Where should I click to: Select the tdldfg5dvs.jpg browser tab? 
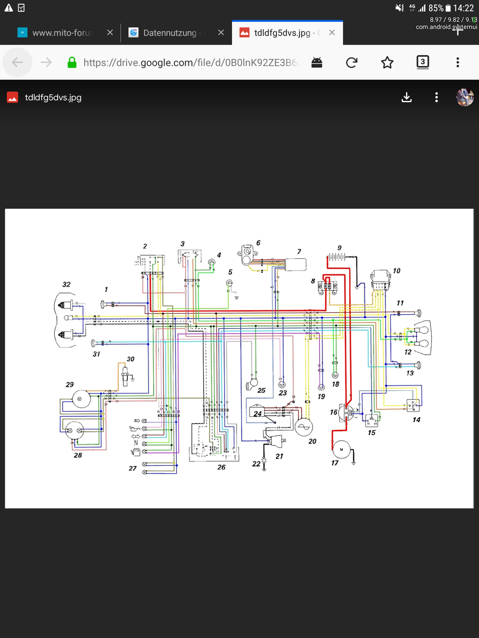[282, 33]
